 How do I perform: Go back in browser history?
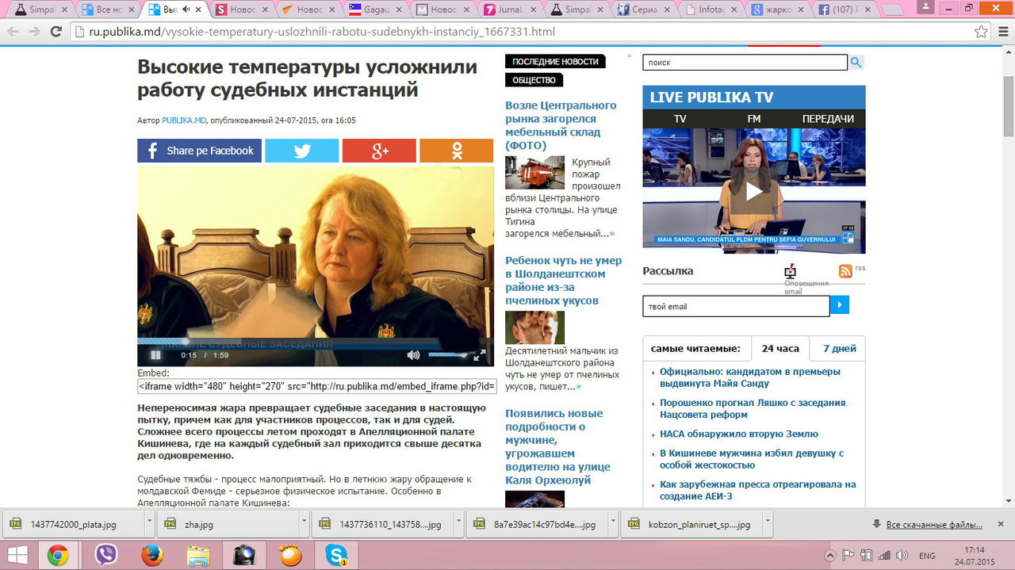[x=13, y=32]
